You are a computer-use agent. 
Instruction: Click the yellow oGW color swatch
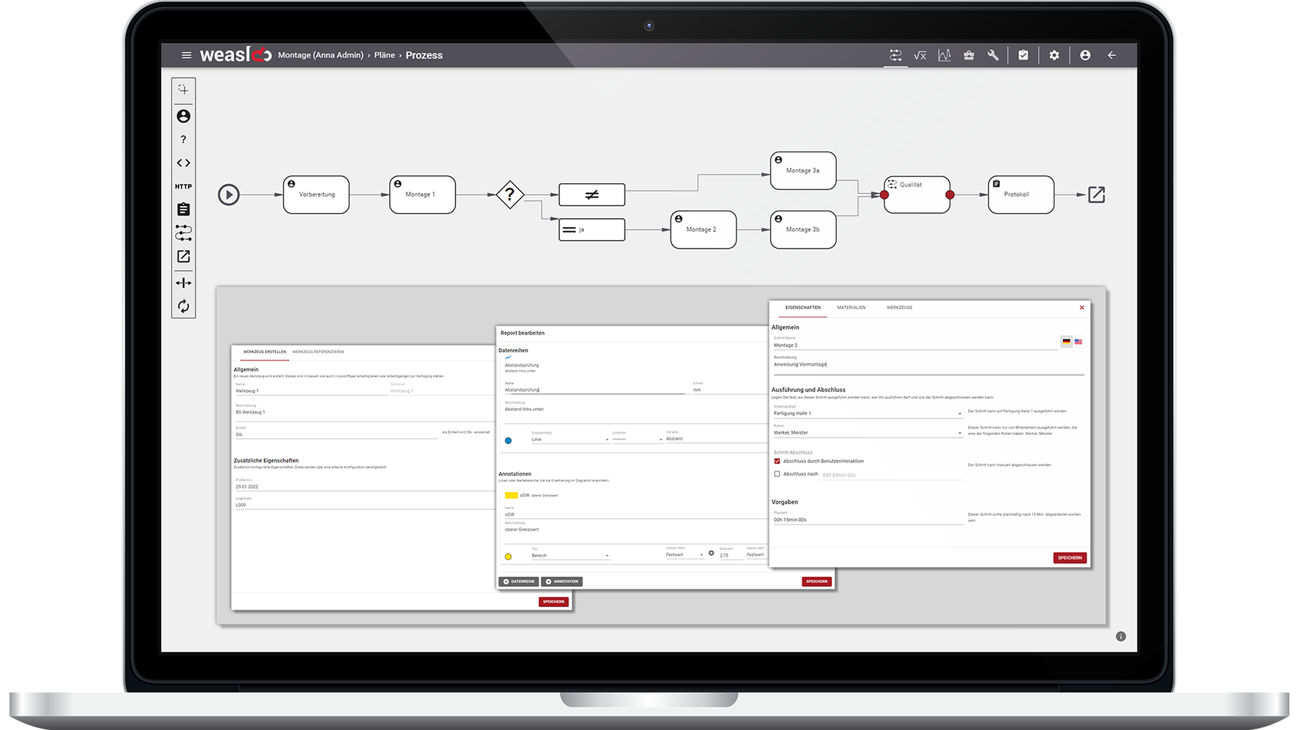click(511, 495)
